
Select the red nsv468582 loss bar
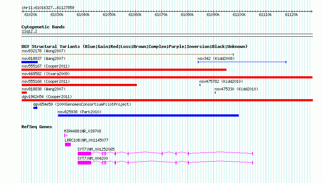coord(167,77)
